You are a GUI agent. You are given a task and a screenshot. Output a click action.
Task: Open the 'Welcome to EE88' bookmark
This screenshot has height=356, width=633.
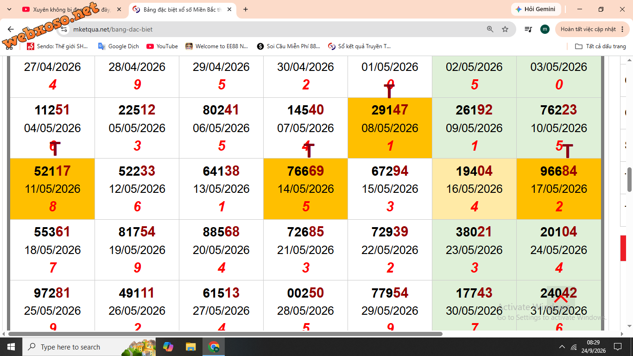(x=217, y=46)
